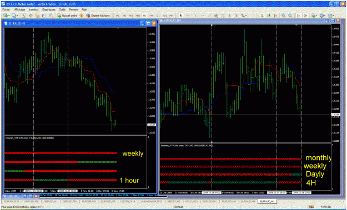Image resolution: width=347 pixels, height=210 pixels.
Task: Open the Affichage menu
Action: (19, 9)
